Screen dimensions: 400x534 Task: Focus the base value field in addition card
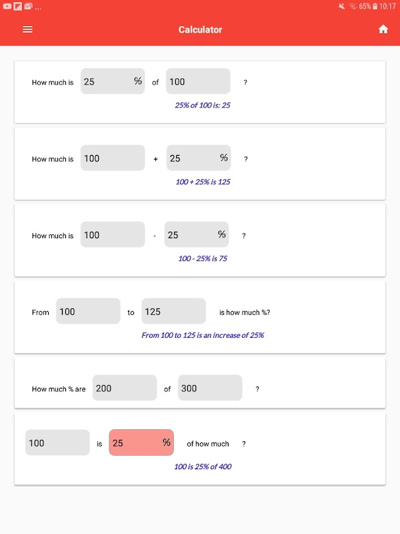click(112, 158)
